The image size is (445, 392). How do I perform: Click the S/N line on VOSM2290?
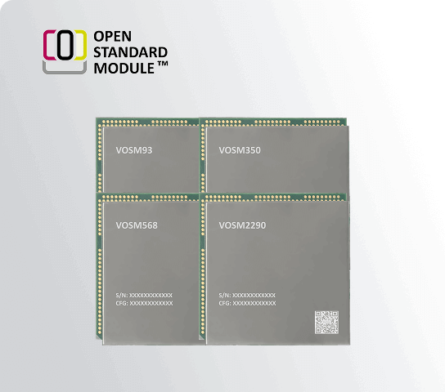point(247,295)
